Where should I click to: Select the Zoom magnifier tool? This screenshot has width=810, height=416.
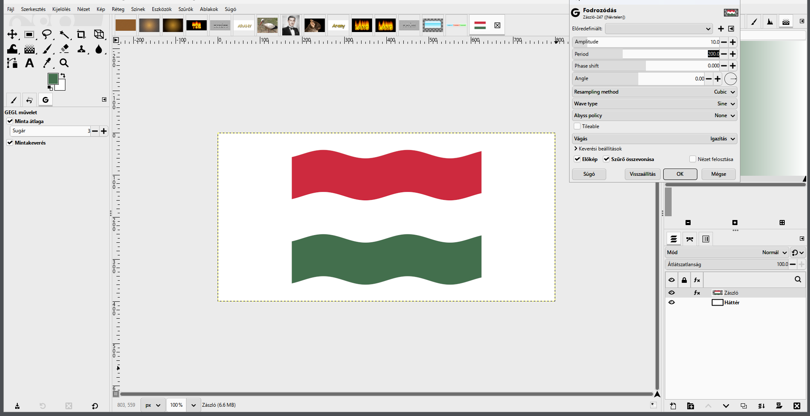pyautogui.click(x=64, y=63)
